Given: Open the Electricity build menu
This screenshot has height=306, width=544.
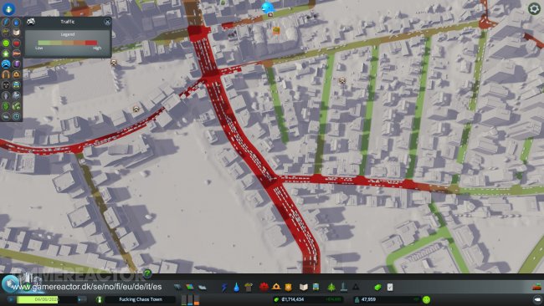Looking at the screenshot, I should click(224, 287).
